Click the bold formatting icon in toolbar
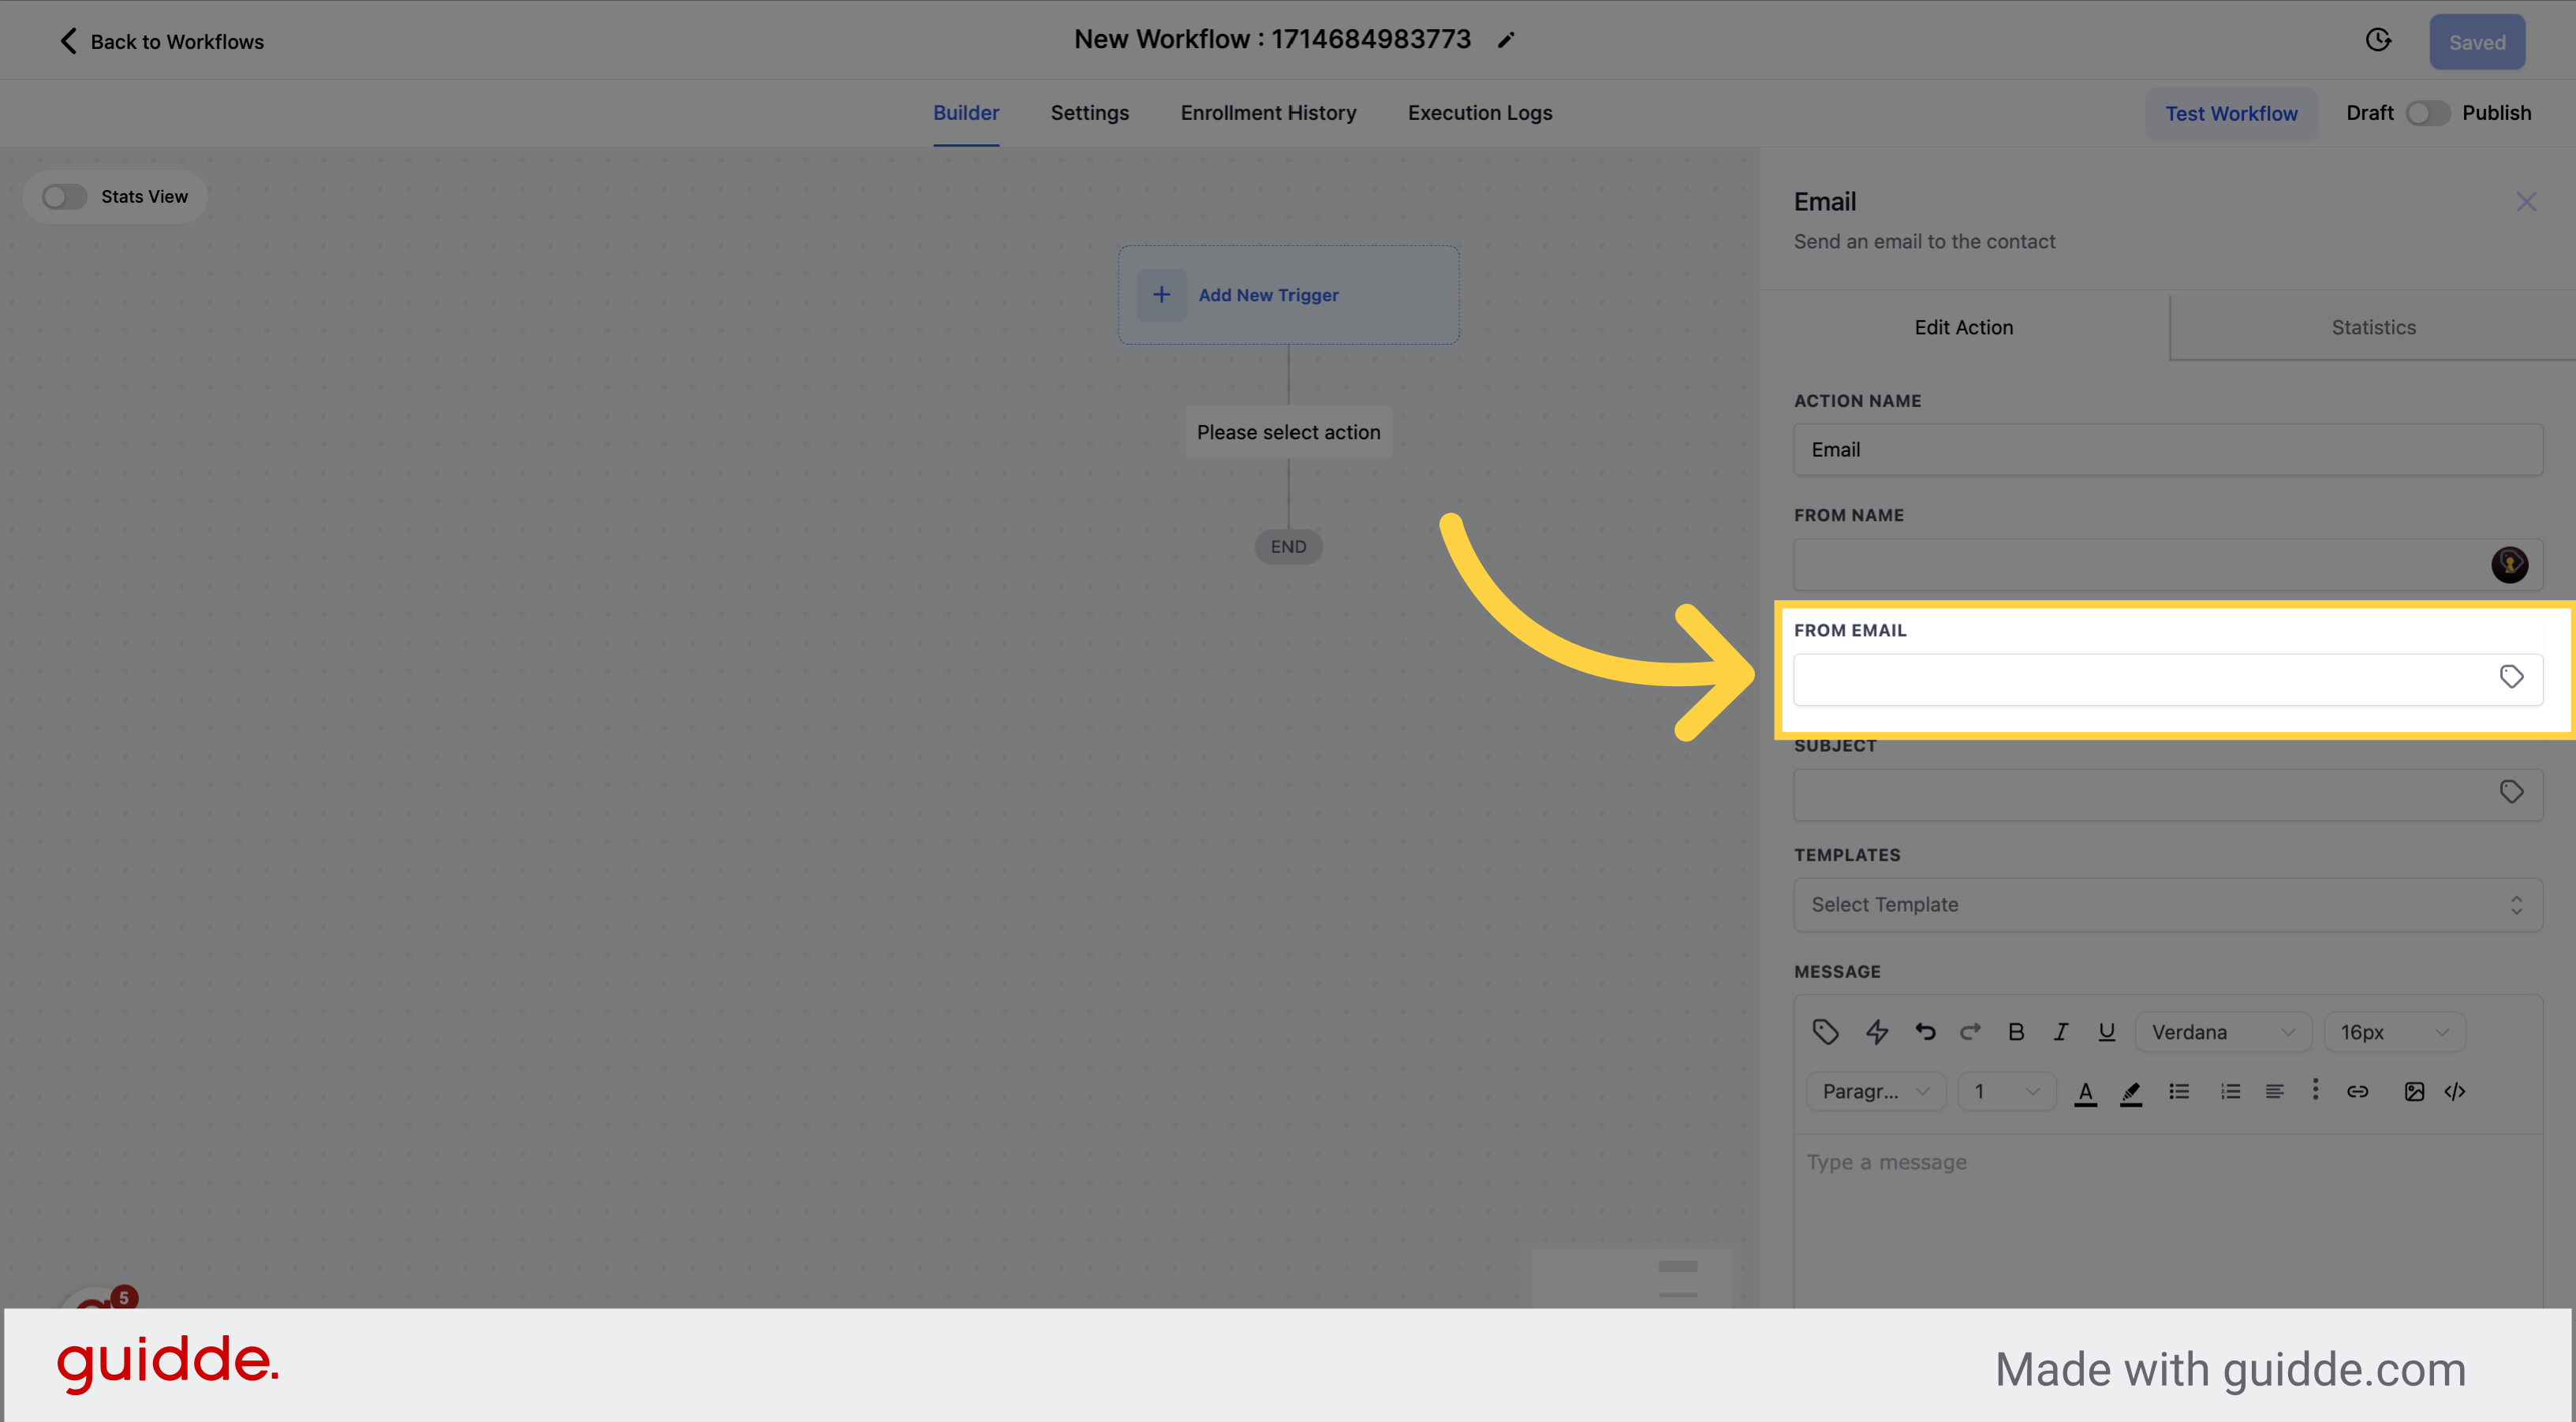Viewport: 2576px width, 1422px height. (2018, 1032)
